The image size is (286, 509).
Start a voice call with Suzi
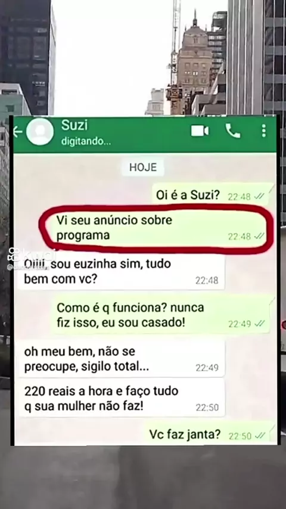[x=233, y=131]
